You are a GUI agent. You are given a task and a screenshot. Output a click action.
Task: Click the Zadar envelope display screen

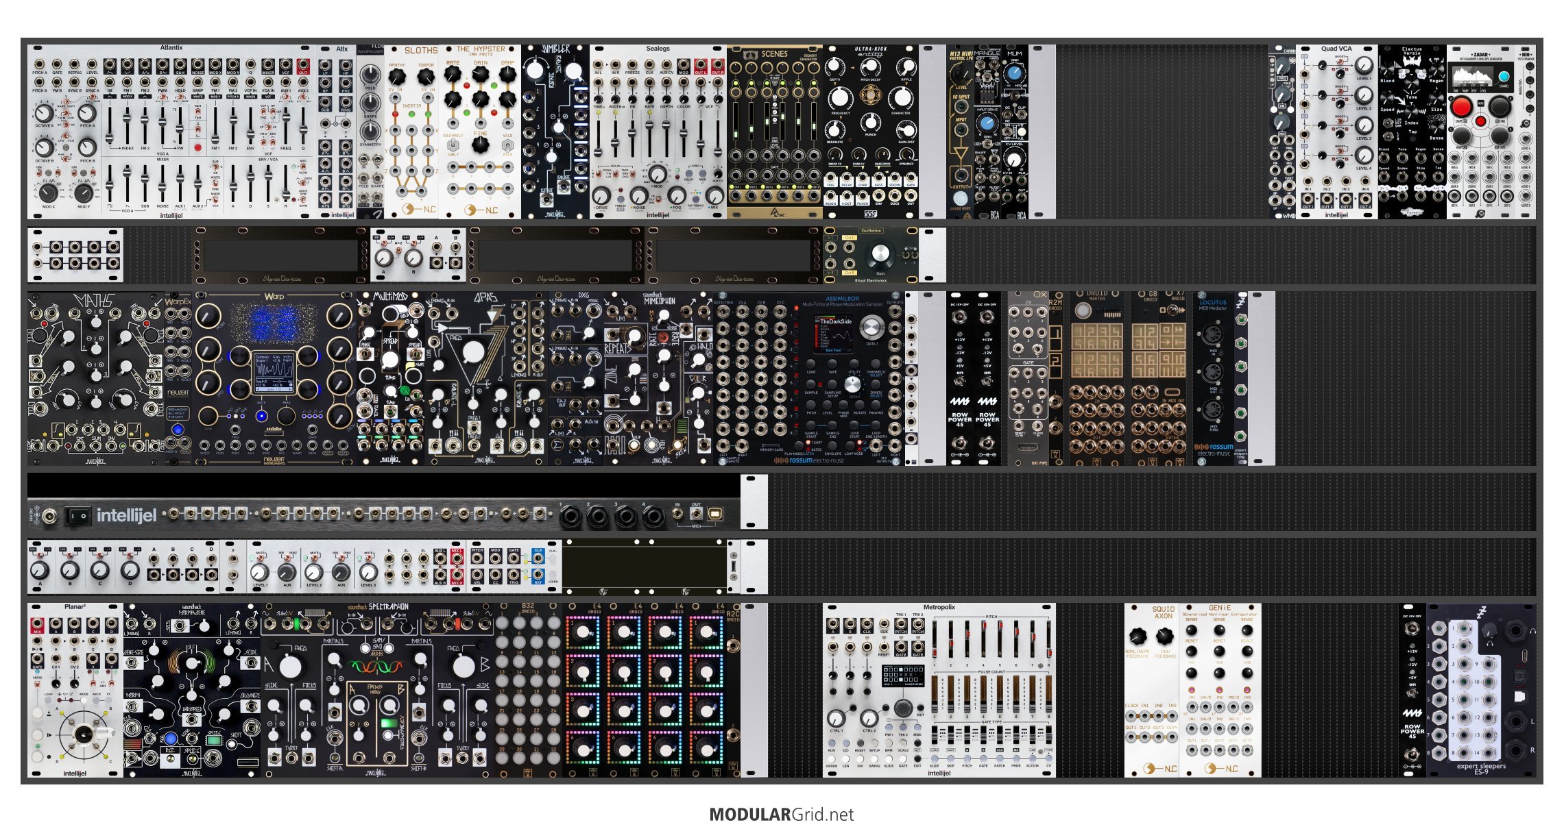coord(1471,75)
